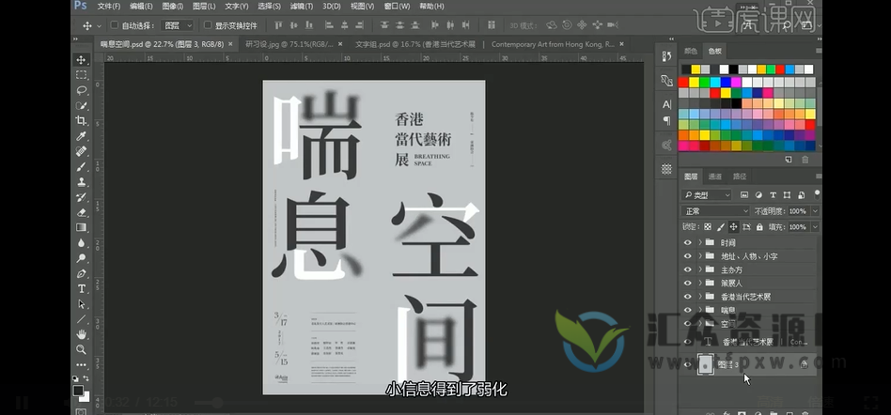Select the Pen tool
The image size is (891, 415).
(x=81, y=273)
